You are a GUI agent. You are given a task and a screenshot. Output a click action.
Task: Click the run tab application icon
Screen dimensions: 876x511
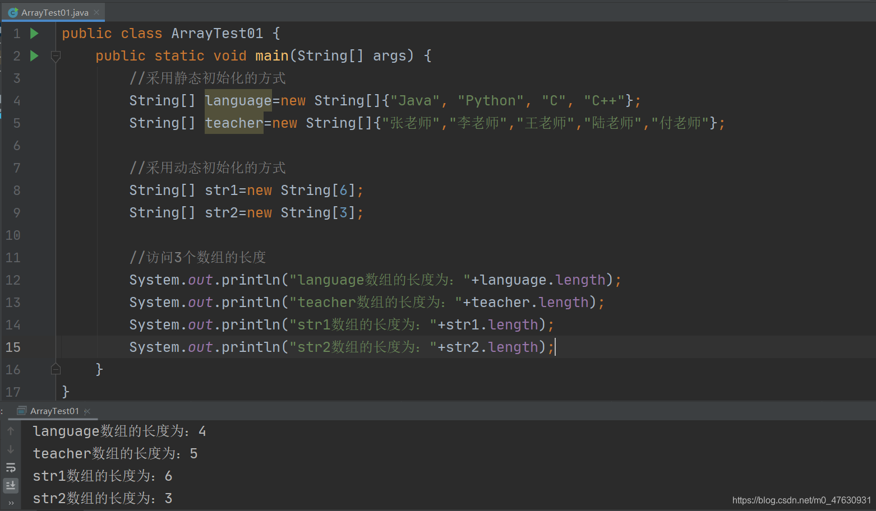pyautogui.click(x=22, y=411)
